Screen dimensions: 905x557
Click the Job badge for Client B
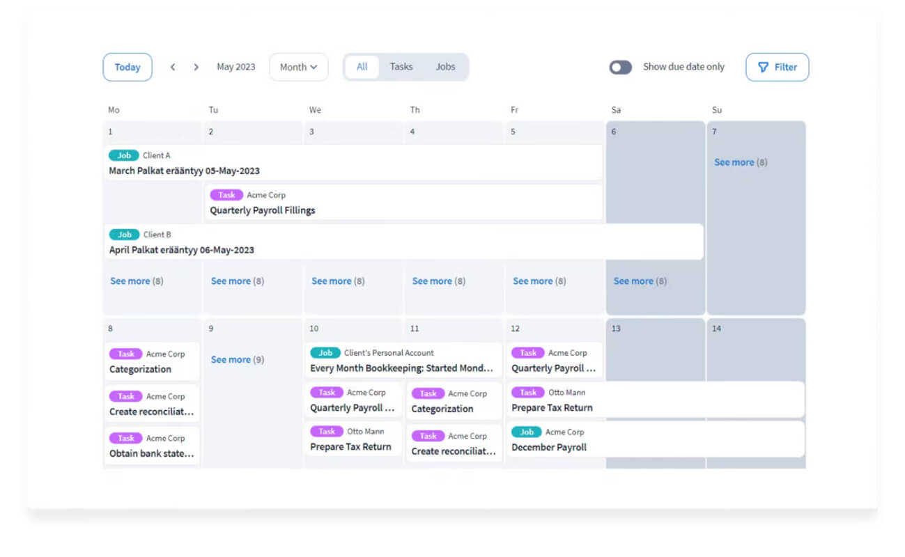(x=124, y=235)
